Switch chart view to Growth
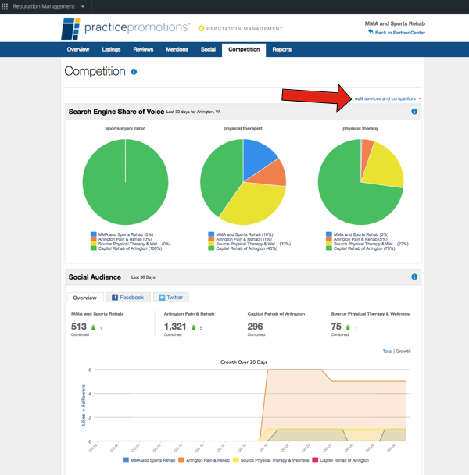 [x=403, y=352]
